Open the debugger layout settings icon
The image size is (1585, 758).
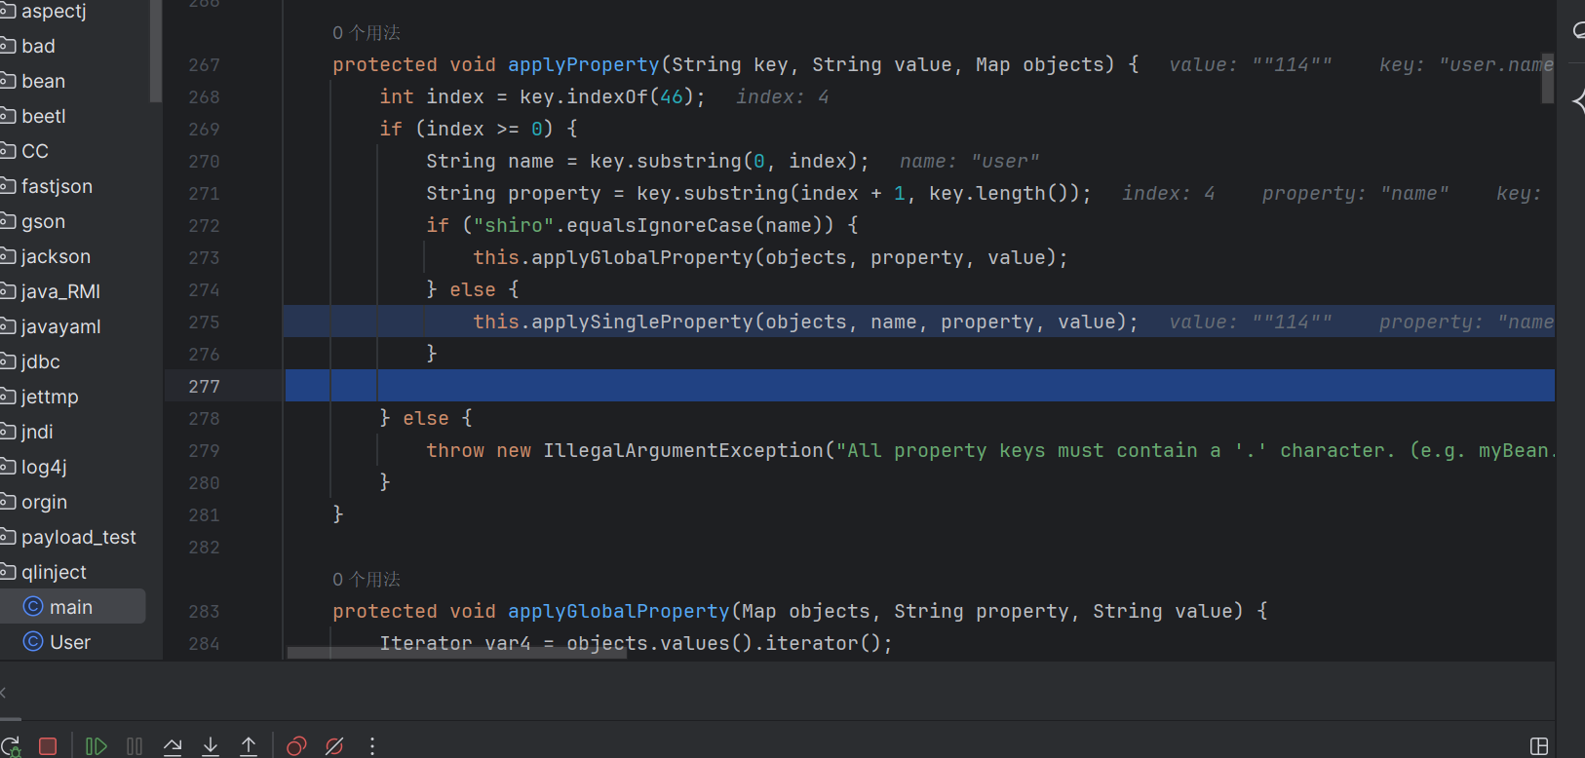1539,746
